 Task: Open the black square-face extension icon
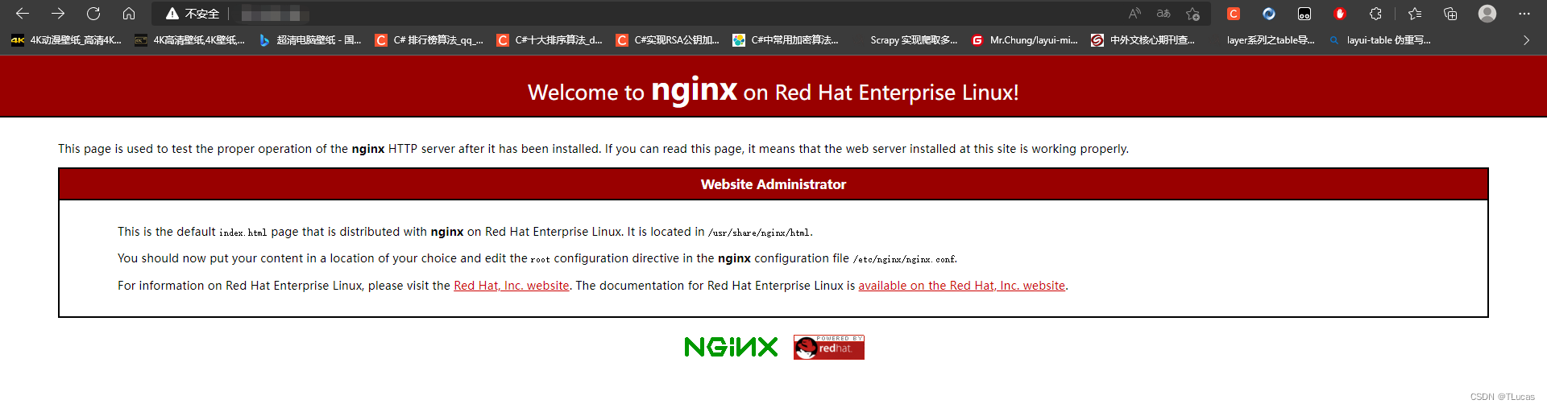[1304, 14]
